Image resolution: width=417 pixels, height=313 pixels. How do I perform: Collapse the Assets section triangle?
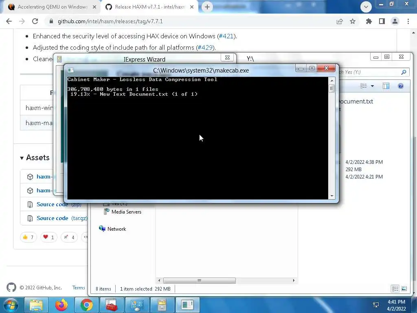[x=22, y=158]
